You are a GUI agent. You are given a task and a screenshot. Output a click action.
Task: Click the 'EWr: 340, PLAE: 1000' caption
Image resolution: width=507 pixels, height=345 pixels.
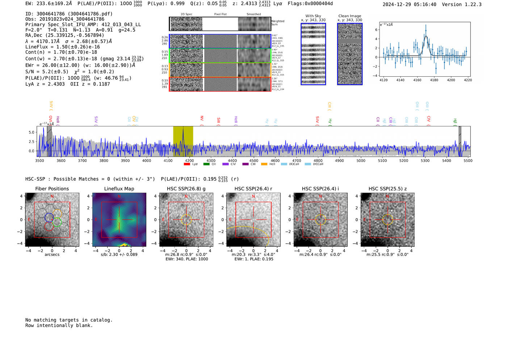tap(187, 259)
